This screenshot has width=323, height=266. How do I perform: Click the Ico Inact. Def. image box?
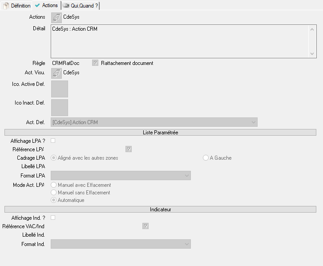pyautogui.click(x=60, y=108)
